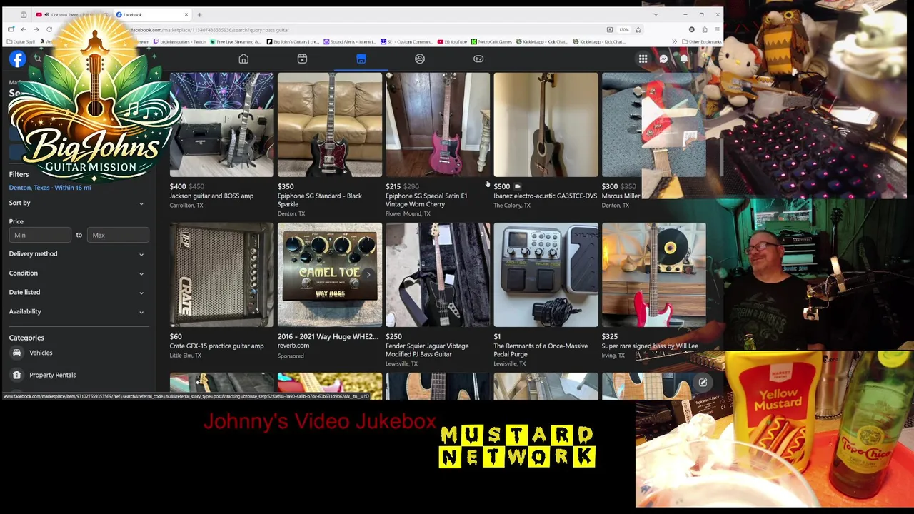Click the reverb.com sponsored link
The image size is (914, 514).
[293, 346]
